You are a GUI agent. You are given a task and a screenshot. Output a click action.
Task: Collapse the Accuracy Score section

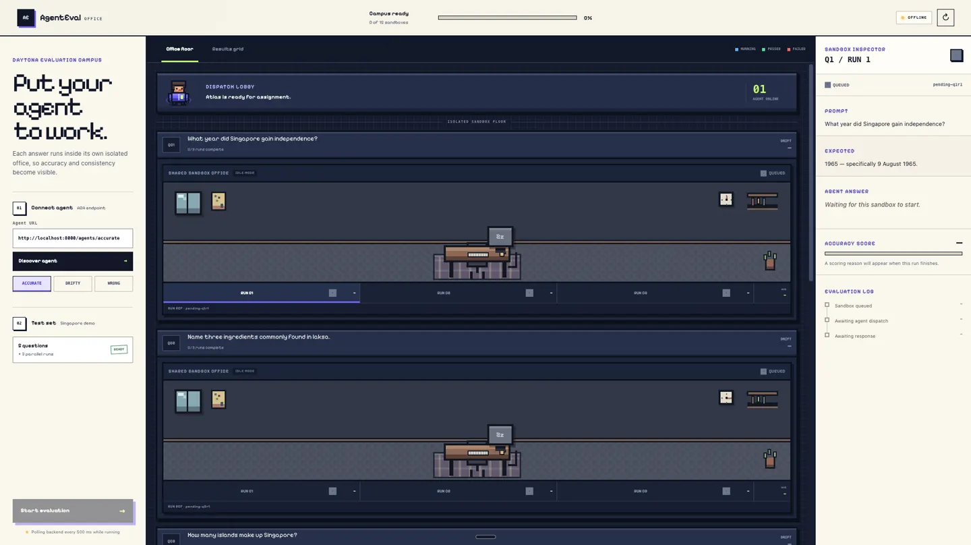tap(959, 243)
